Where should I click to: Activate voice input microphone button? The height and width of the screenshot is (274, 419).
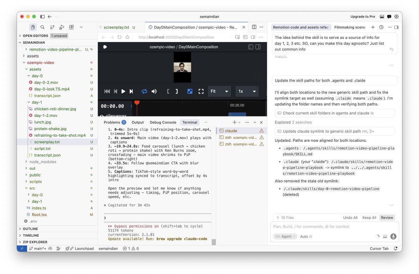click(394, 236)
